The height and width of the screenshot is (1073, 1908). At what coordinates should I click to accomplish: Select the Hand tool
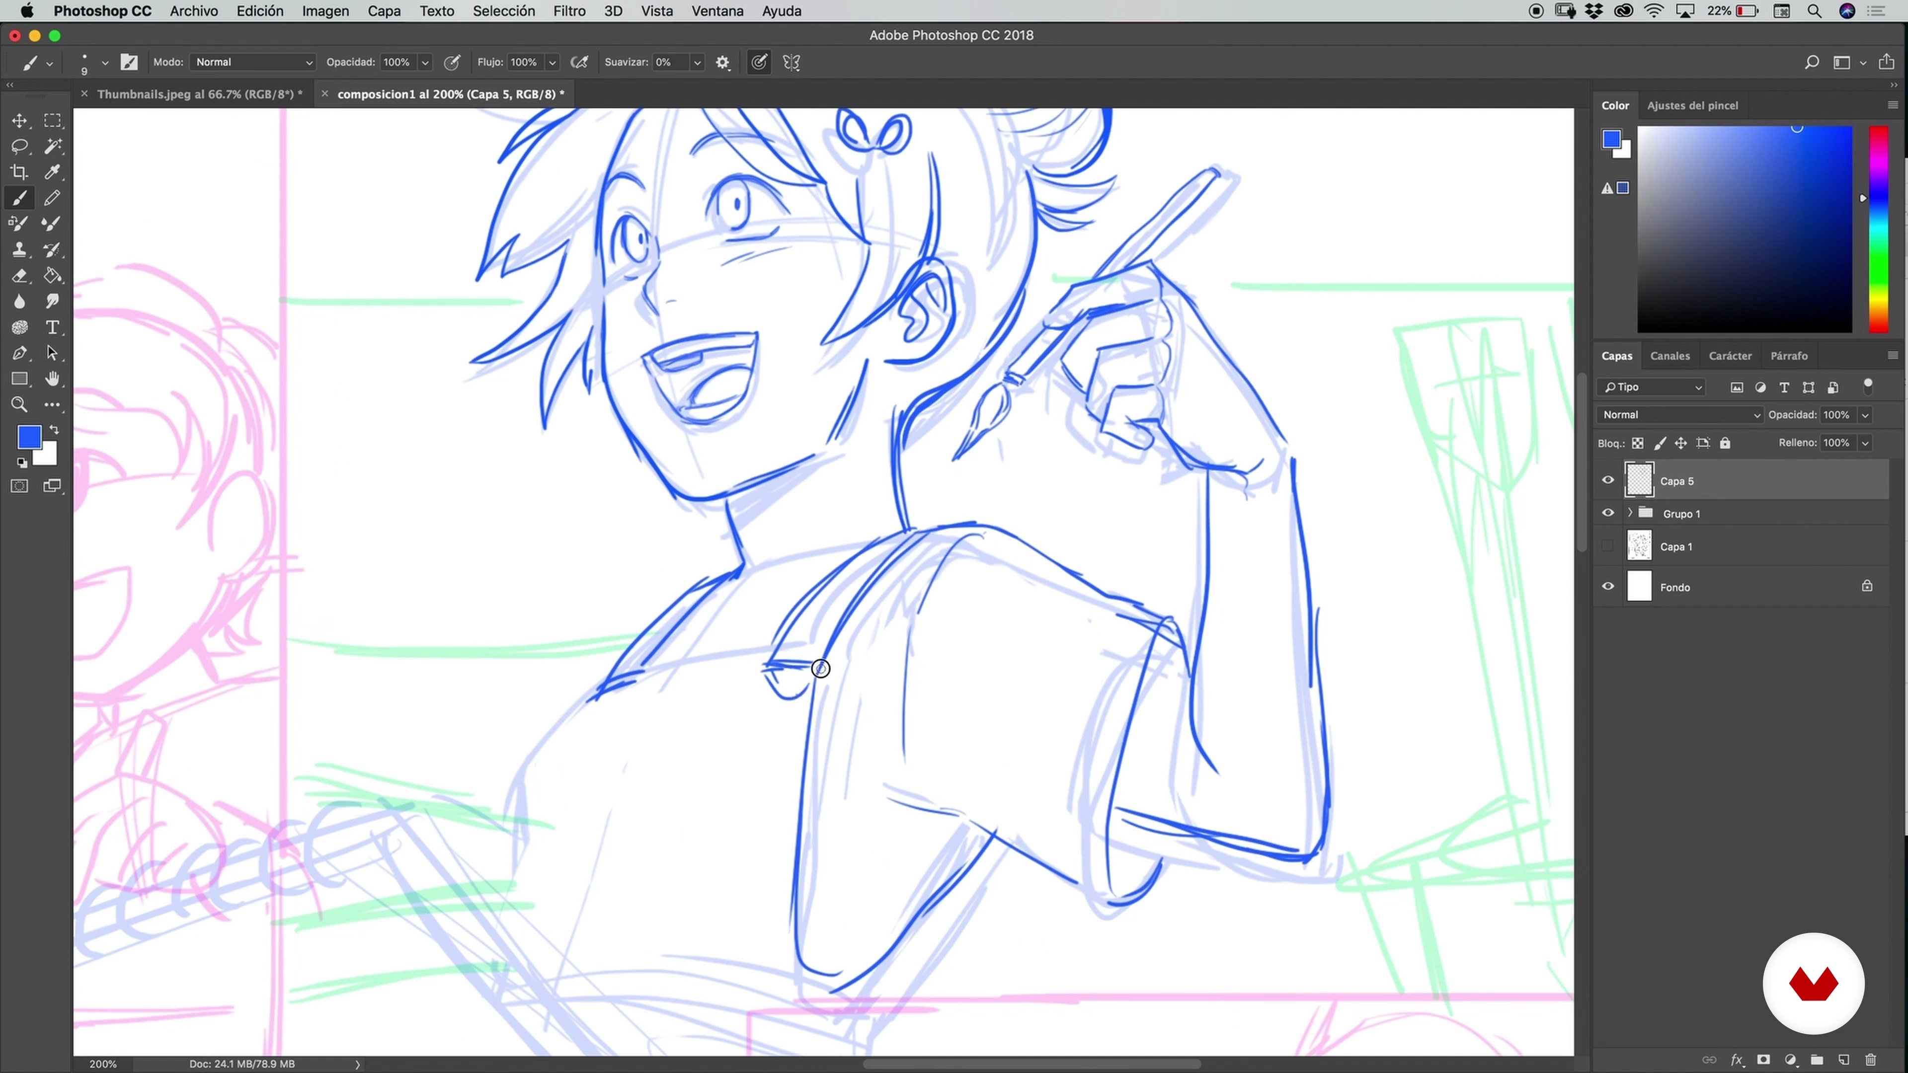click(52, 379)
